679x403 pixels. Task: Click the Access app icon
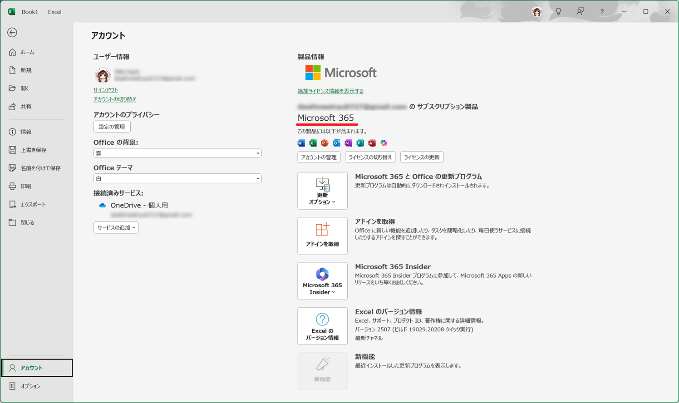[x=372, y=143]
